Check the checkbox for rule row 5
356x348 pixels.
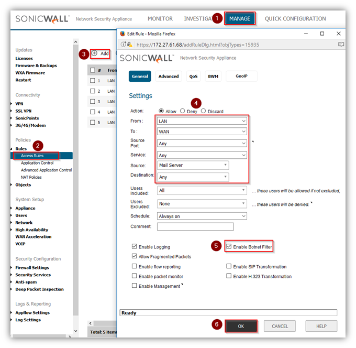tap(93, 122)
